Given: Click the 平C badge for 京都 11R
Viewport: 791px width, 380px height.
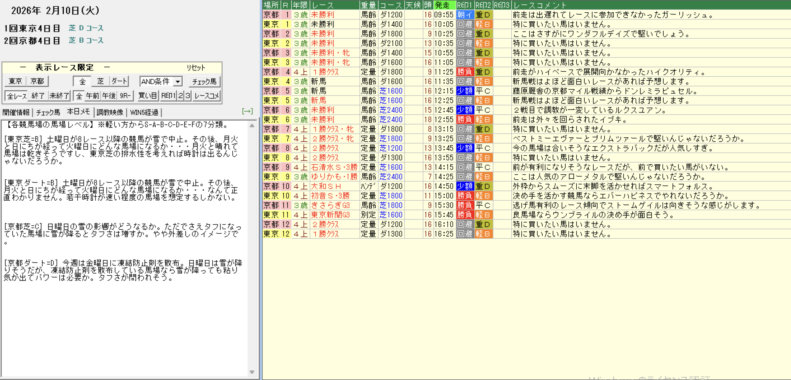Looking at the screenshot, I should [483, 205].
